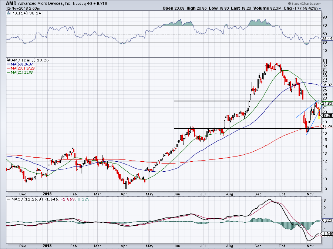The width and height of the screenshot is (333, 249).
Task: Click the 'Open 20.68' value in header
Action: [174, 8]
